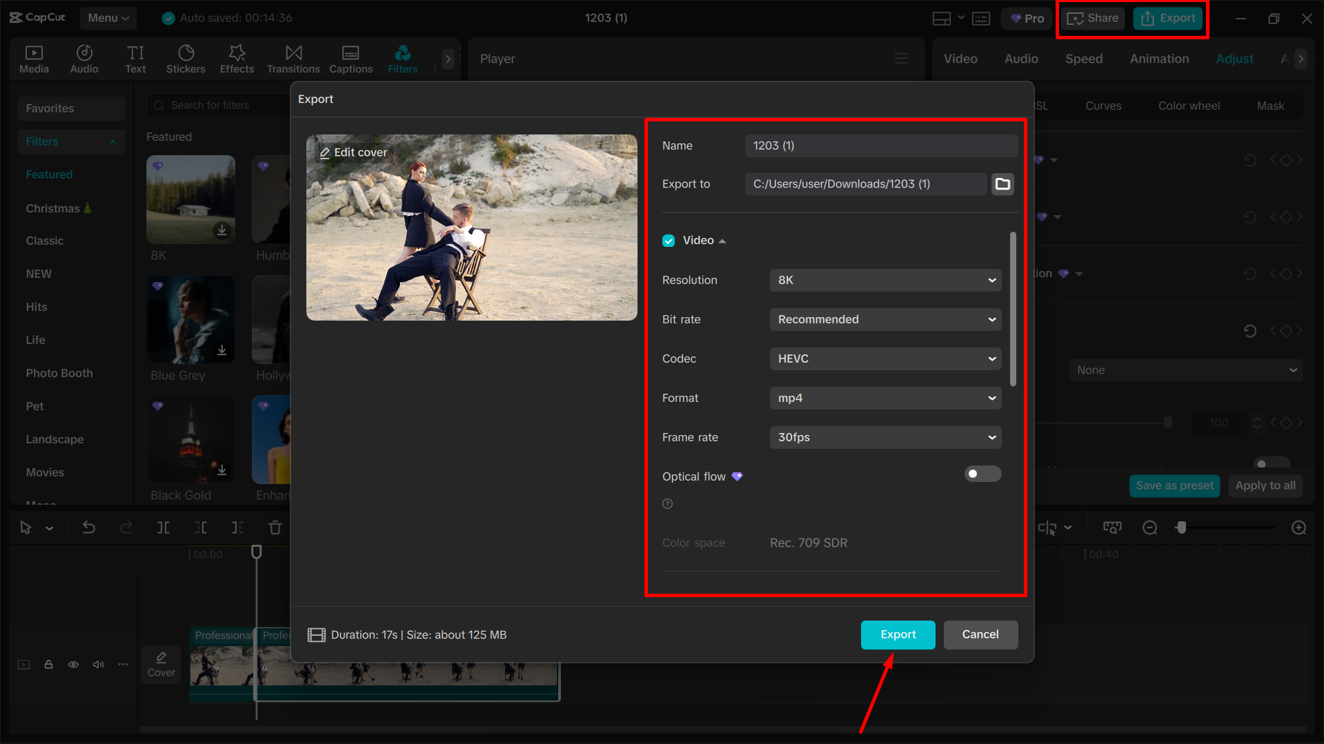Open the export destination folder browser
This screenshot has height=744, width=1324.
tap(1002, 183)
